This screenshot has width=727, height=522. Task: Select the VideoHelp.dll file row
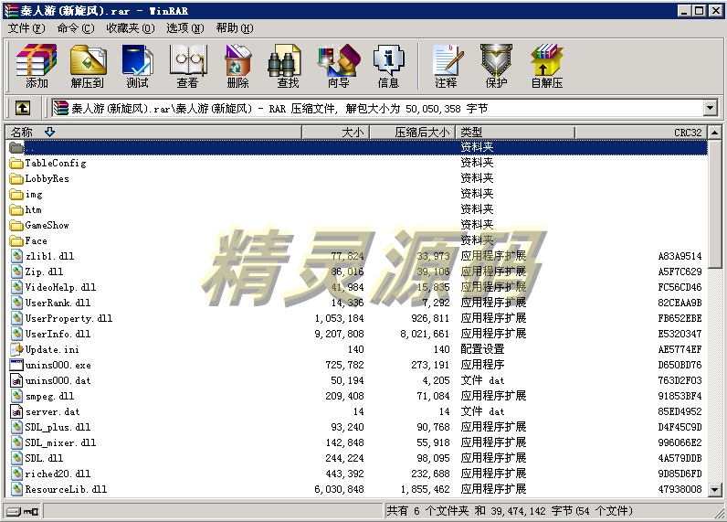358,287
